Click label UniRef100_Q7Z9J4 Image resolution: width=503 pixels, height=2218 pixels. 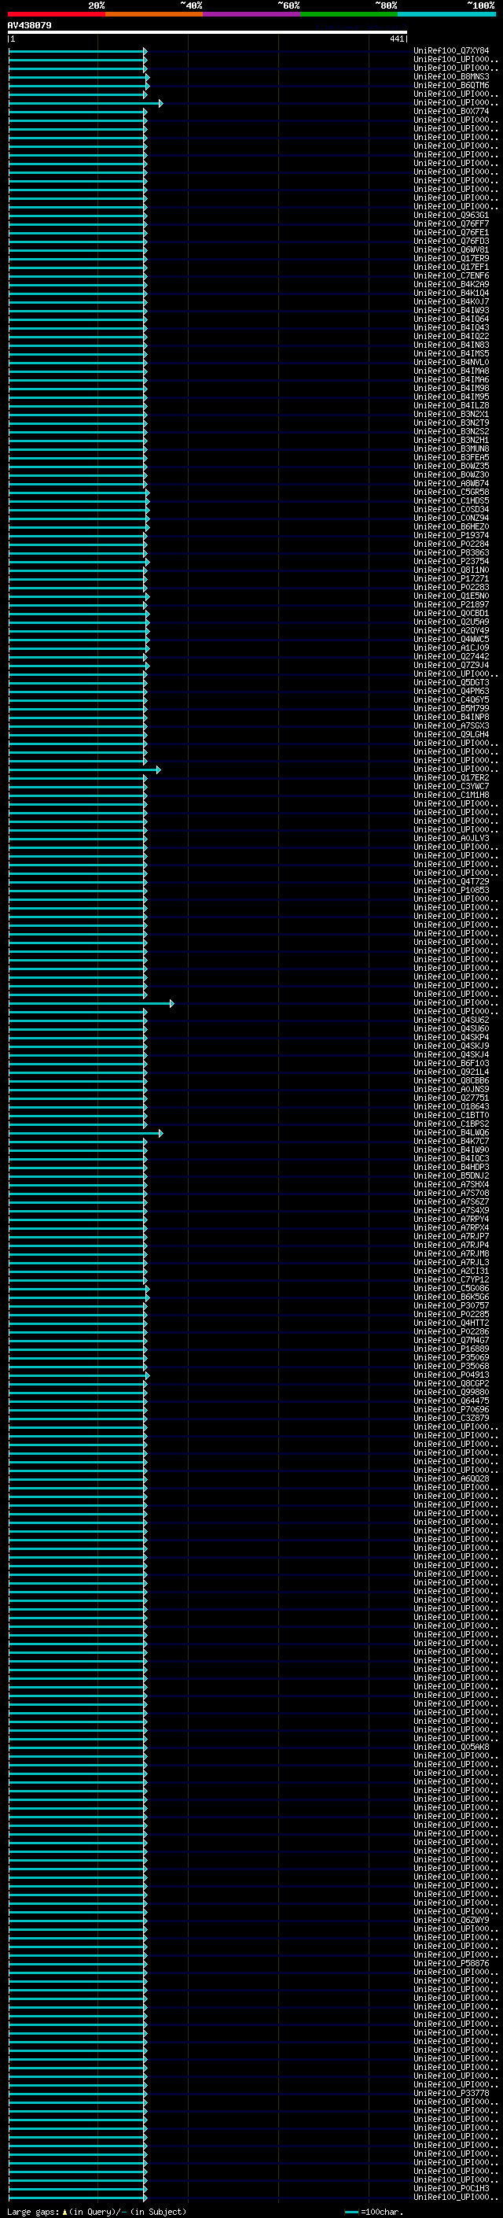click(x=451, y=665)
